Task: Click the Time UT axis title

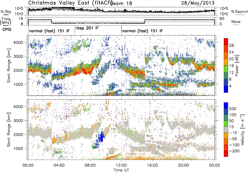Action: pyautogui.click(x=121, y=170)
